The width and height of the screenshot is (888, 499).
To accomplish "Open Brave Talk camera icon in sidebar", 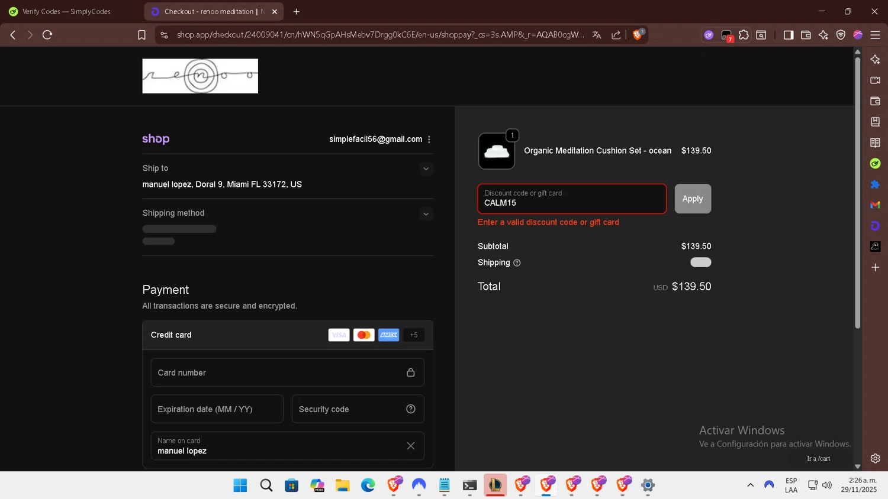I will (x=875, y=80).
